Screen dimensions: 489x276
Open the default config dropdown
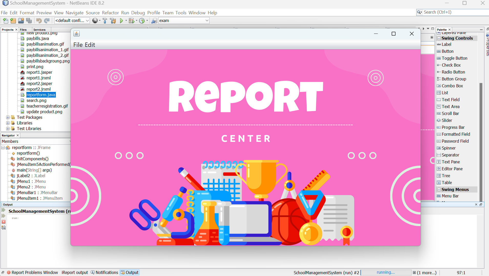tap(72, 21)
